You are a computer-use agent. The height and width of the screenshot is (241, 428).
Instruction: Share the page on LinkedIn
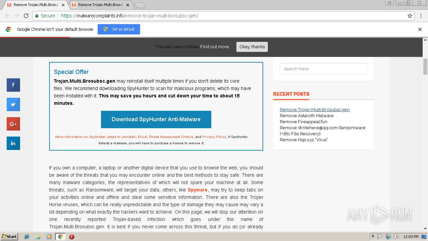tap(13, 143)
